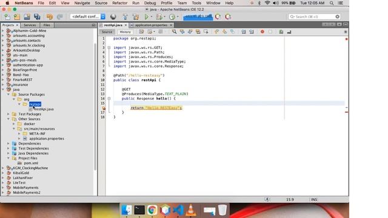The height and width of the screenshot is (218, 388).
Task: Collapse the Project Files node
Action: [8, 158]
